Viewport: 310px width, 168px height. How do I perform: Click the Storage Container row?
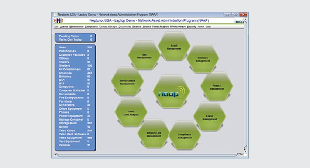point(75,120)
